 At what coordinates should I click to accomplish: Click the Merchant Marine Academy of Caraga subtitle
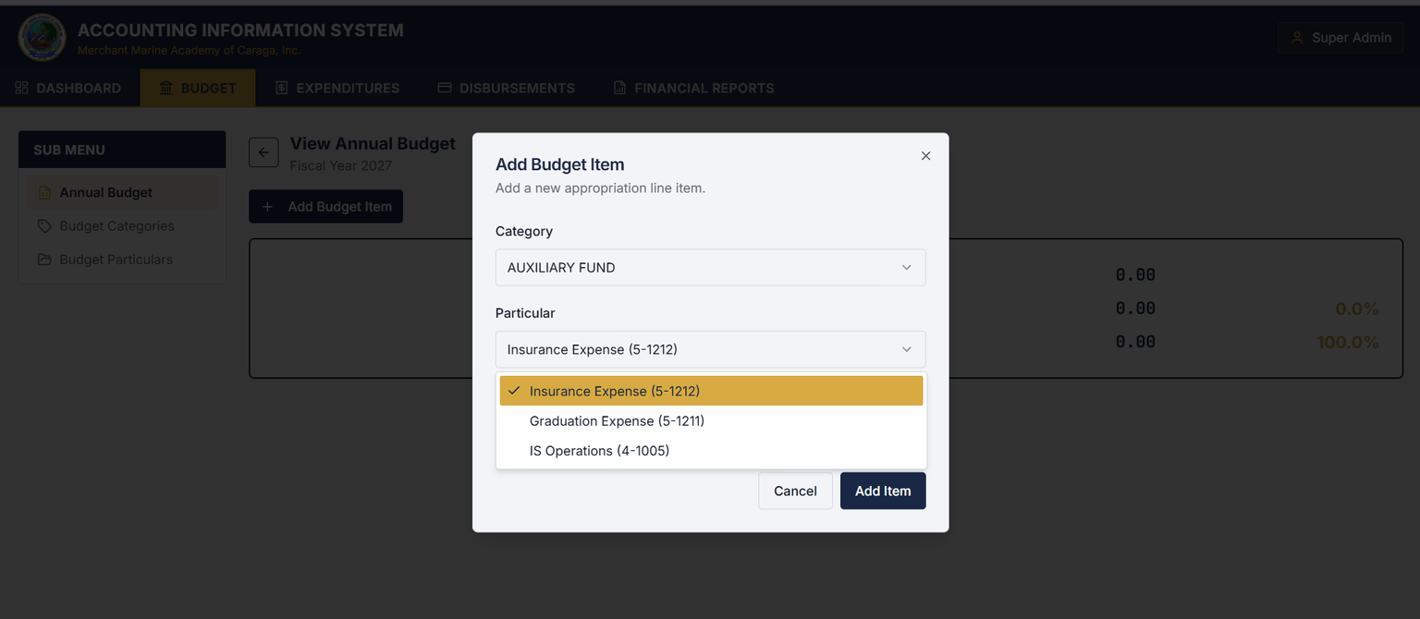189,50
